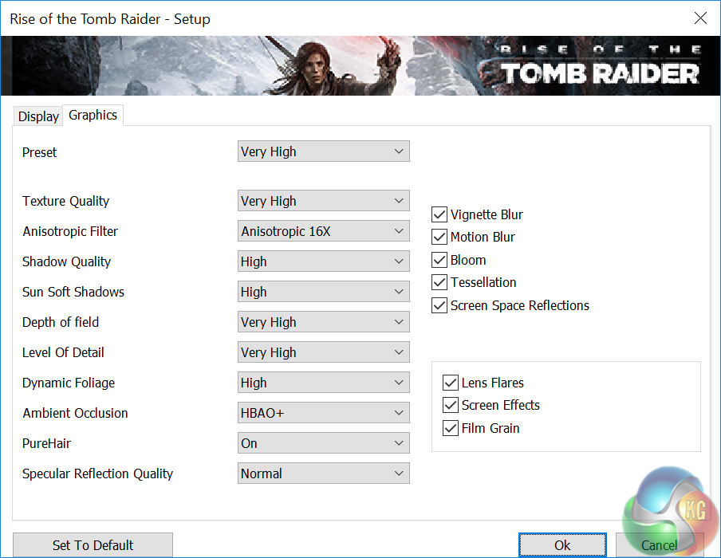Change the Shadow Quality dropdown
Image resolution: width=721 pixels, height=558 pixels.
click(323, 261)
